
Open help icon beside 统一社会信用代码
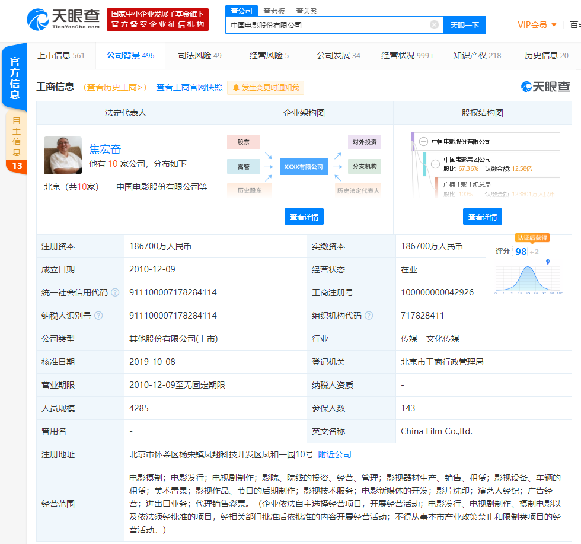115,292
